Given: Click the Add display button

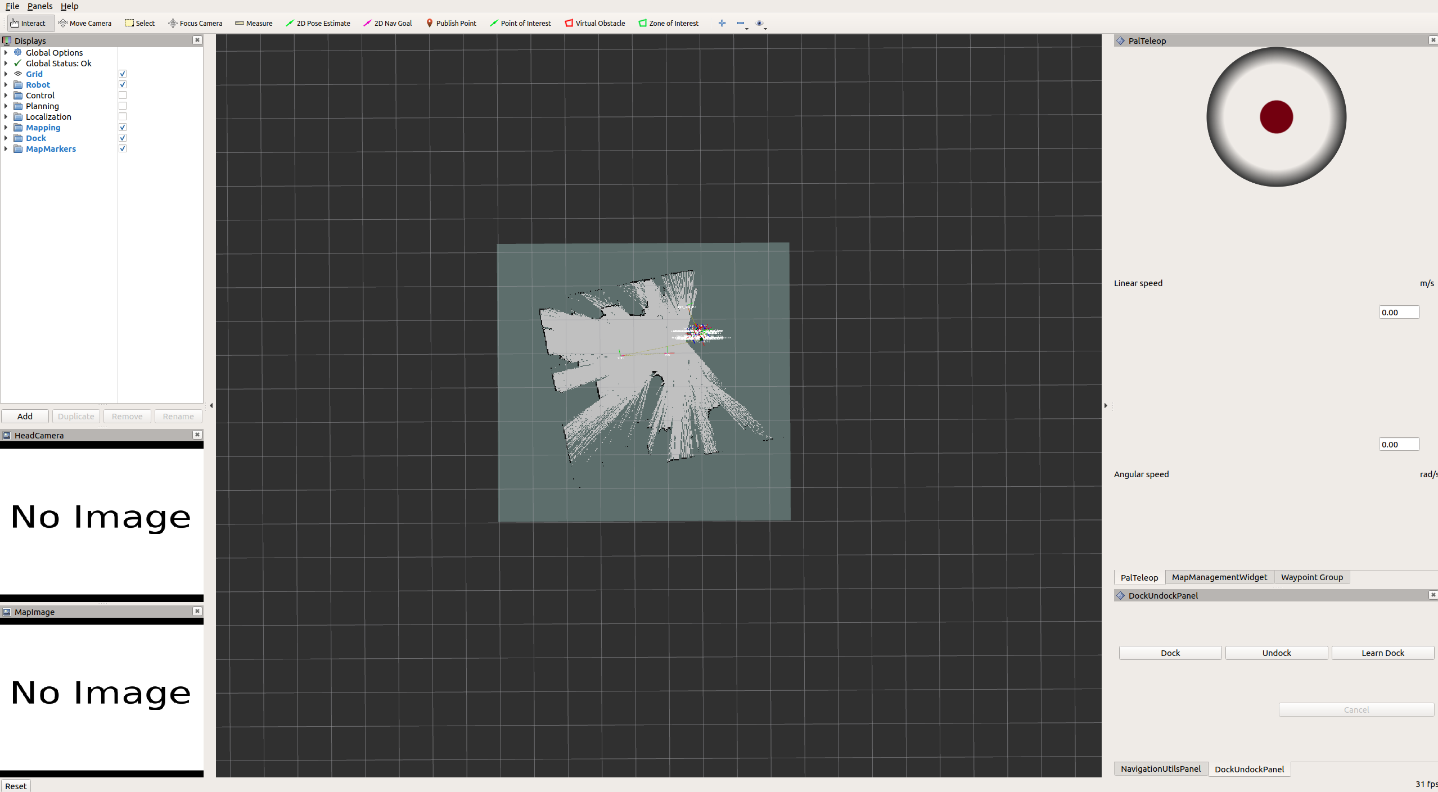Looking at the screenshot, I should (25, 416).
